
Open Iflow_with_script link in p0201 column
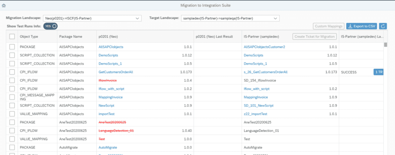point(111,89)
